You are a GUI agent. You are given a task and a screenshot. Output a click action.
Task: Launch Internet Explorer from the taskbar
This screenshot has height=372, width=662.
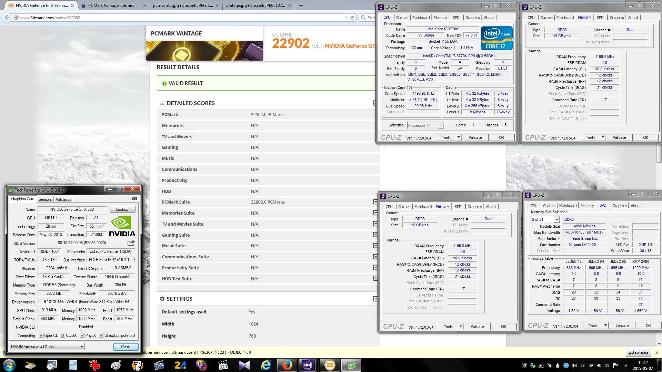coord(266,365)
